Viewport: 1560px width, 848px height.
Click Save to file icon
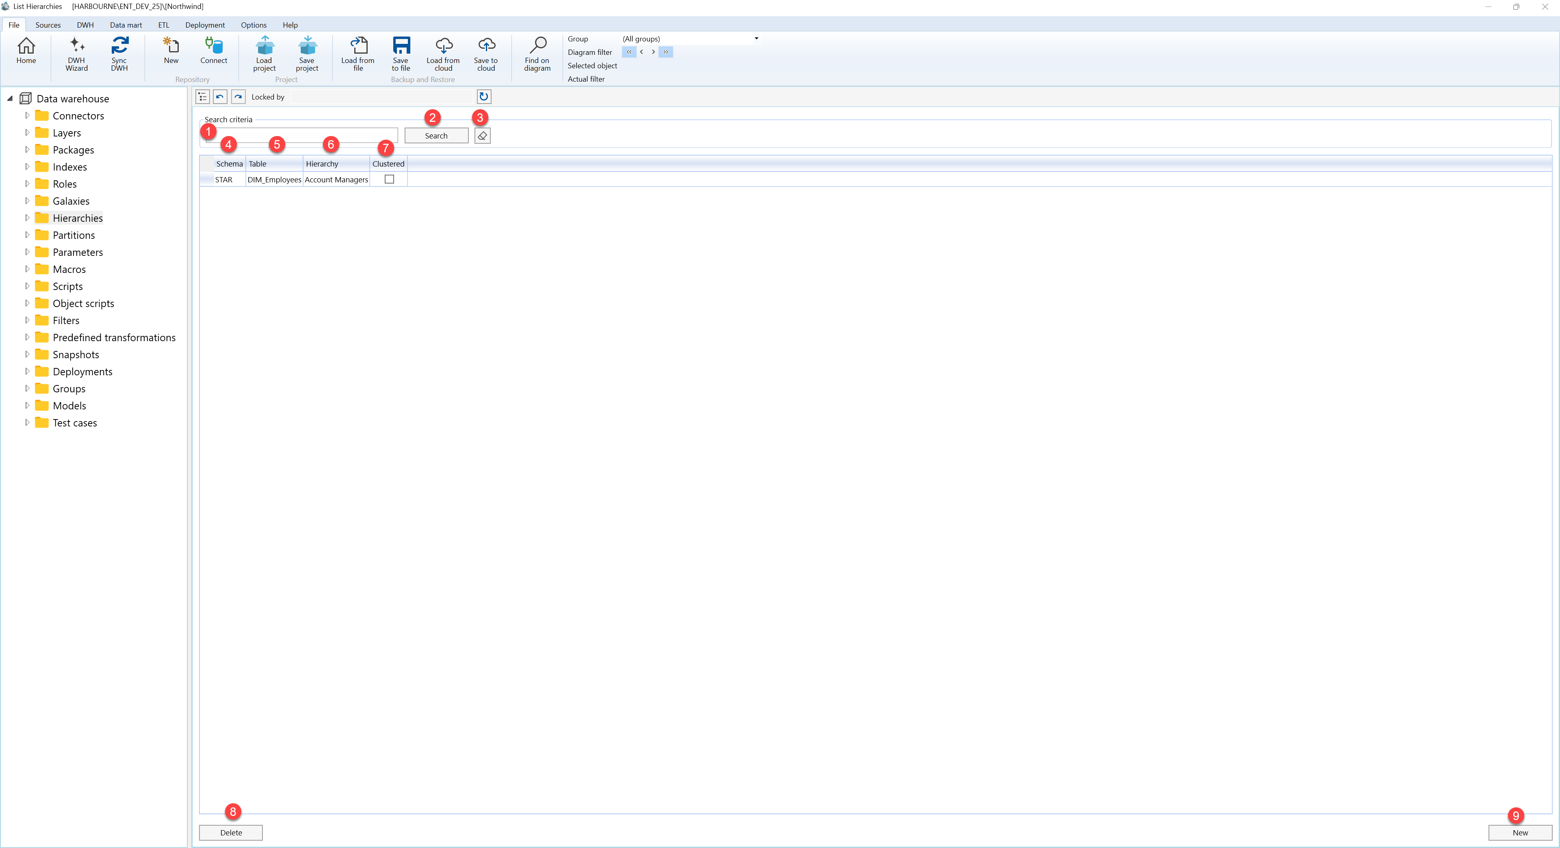[x=401, y=54]
